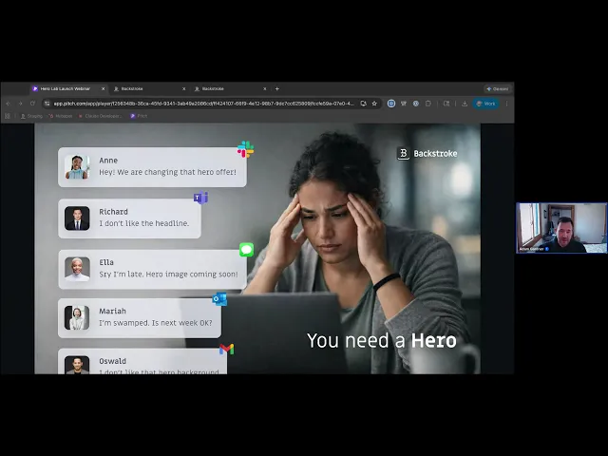Click Richard's profile photo
This screenshot has height=456, width=608.
click(77, 218)
